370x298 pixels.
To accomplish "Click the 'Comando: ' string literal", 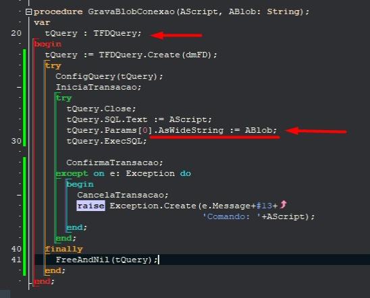I will pyautogui.click(x=232, y=216).
